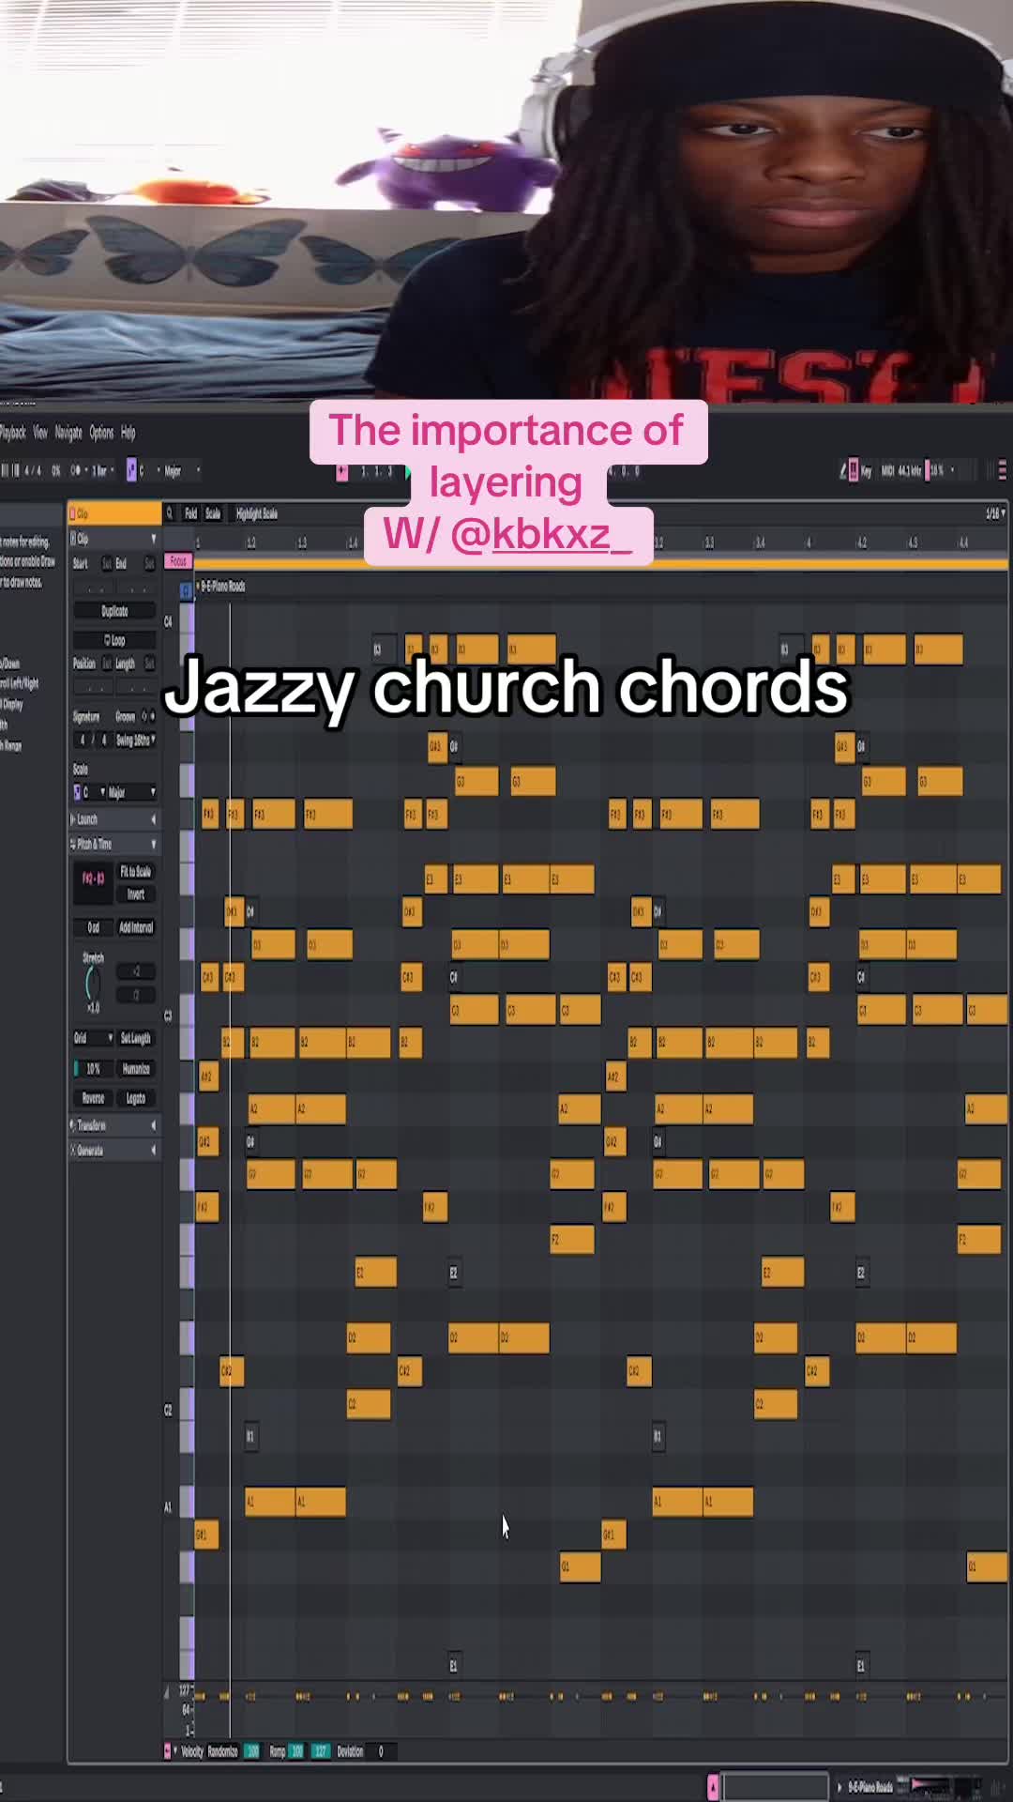Viewport: 1013px width, 1802px height.
Task: Open the View menu
Action: [40, 433]
